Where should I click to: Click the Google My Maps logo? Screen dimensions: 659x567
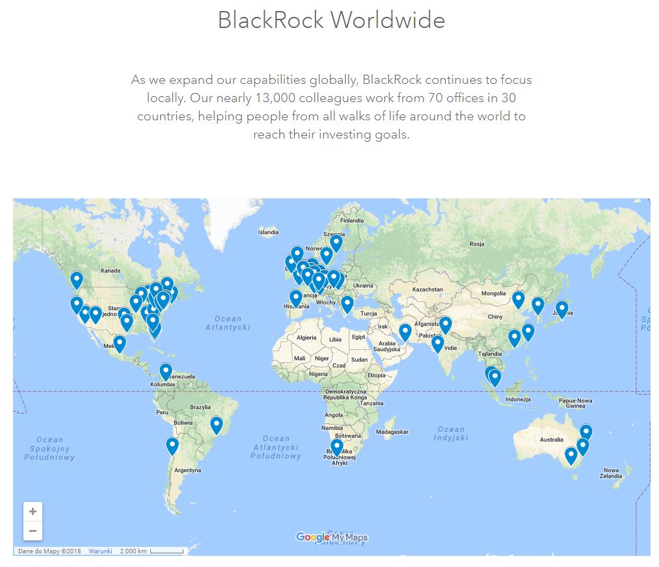pyautogui.click(x=332, y=537)
